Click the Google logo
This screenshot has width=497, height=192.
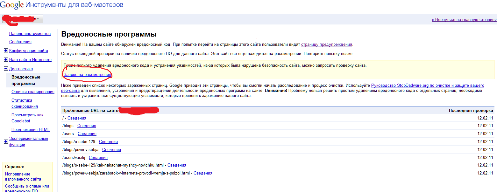point(11,5)
